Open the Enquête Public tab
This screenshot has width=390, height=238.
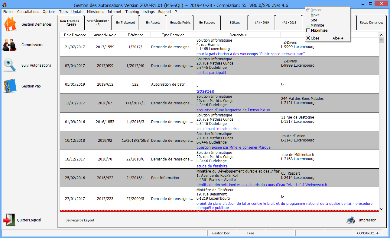coord(180,23)
